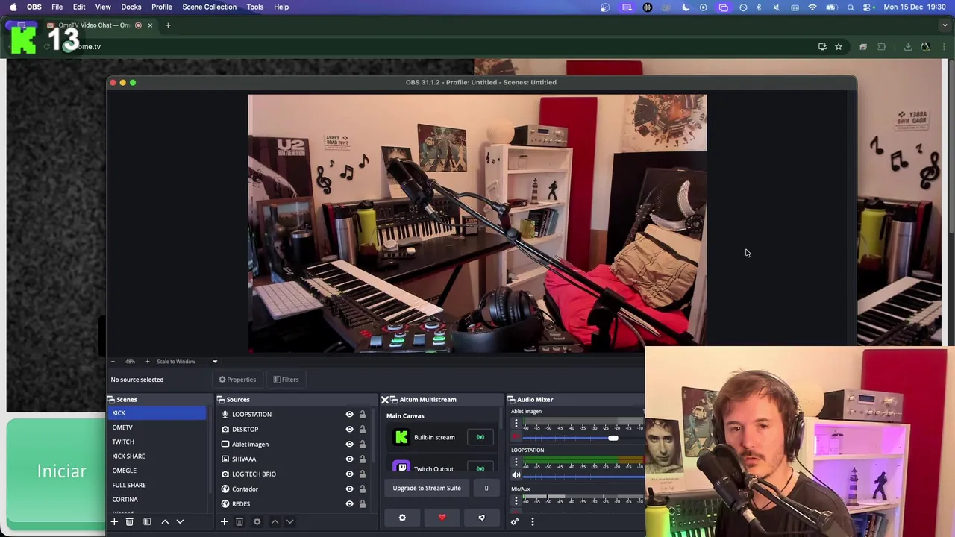Unlock the LOGITECH BRIO source
955x537 pixels.
(x=363, y=474)
